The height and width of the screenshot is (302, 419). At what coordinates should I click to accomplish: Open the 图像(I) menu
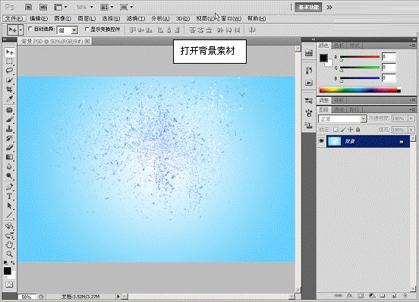click(x=62, y=18)
